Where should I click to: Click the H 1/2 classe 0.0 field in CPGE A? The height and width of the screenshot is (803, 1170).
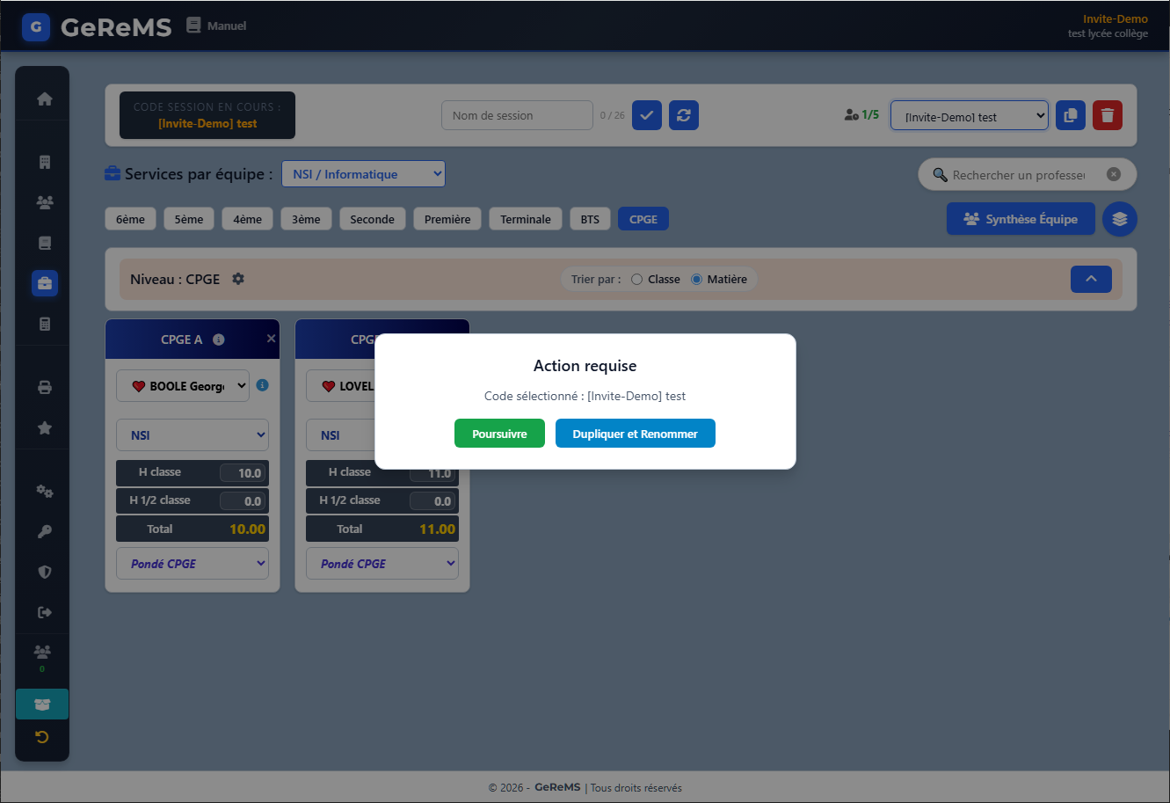click(x=243, y=501)
